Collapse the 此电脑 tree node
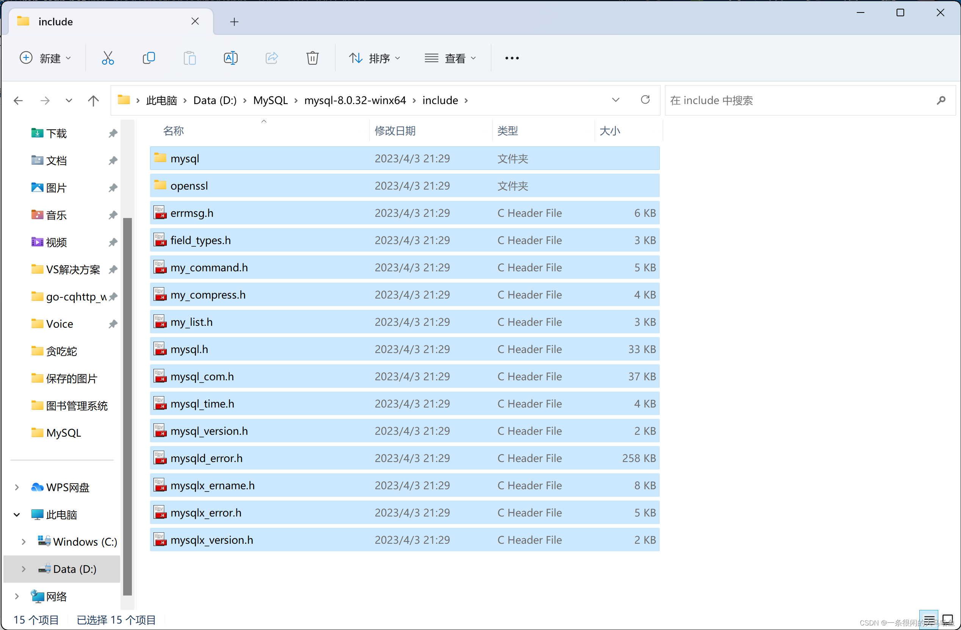961x630 pixels. pos(17,515)
